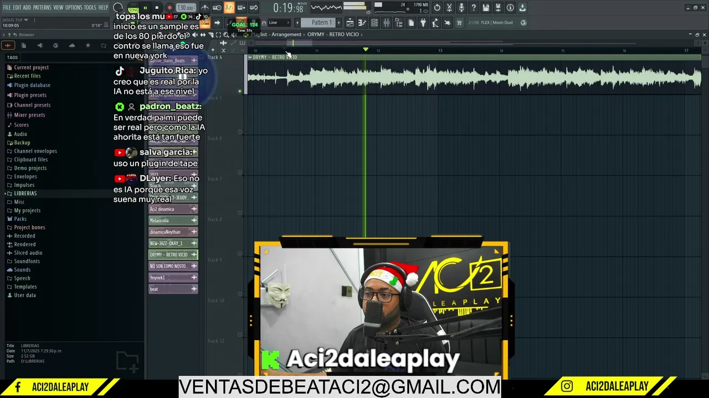Open the project picker icon
The width and height of the screenshot is (709, 398).
(x=411, y=23)
